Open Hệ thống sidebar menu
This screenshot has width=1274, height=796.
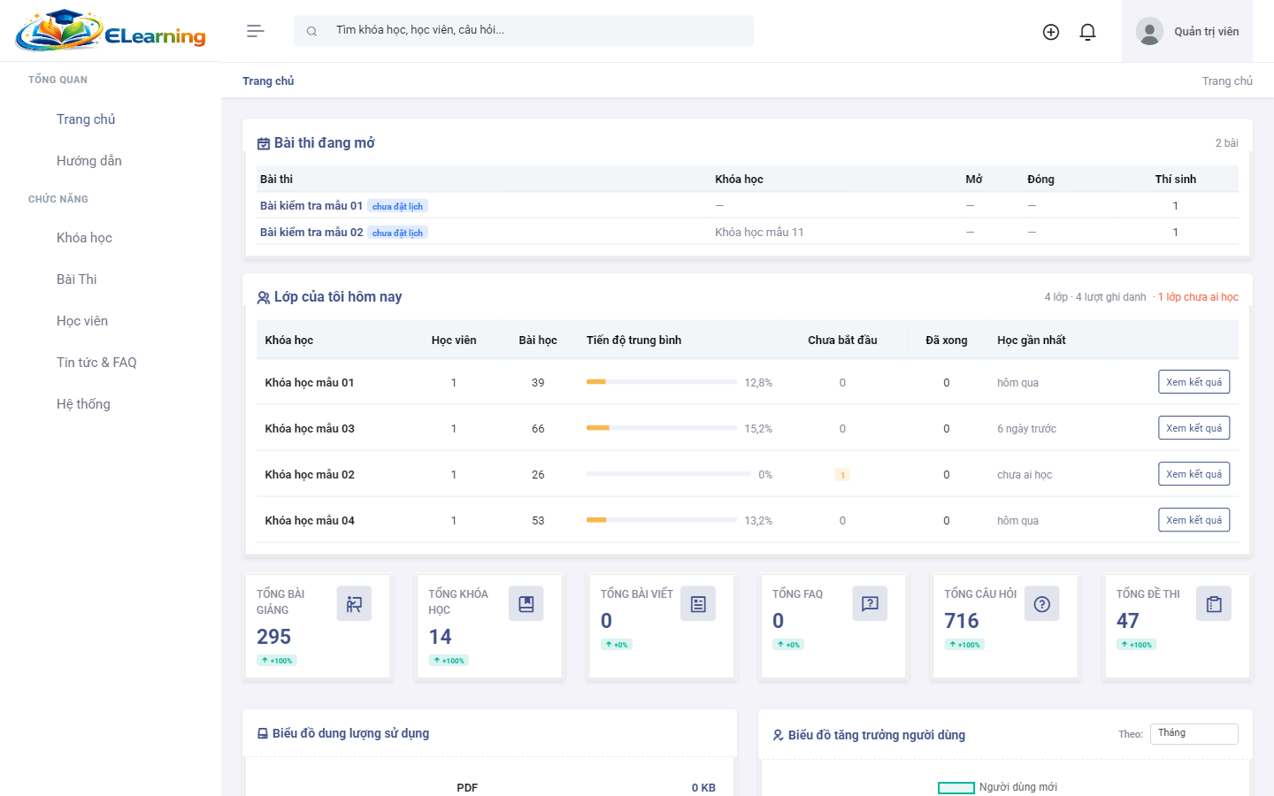(x=83, y=404)
